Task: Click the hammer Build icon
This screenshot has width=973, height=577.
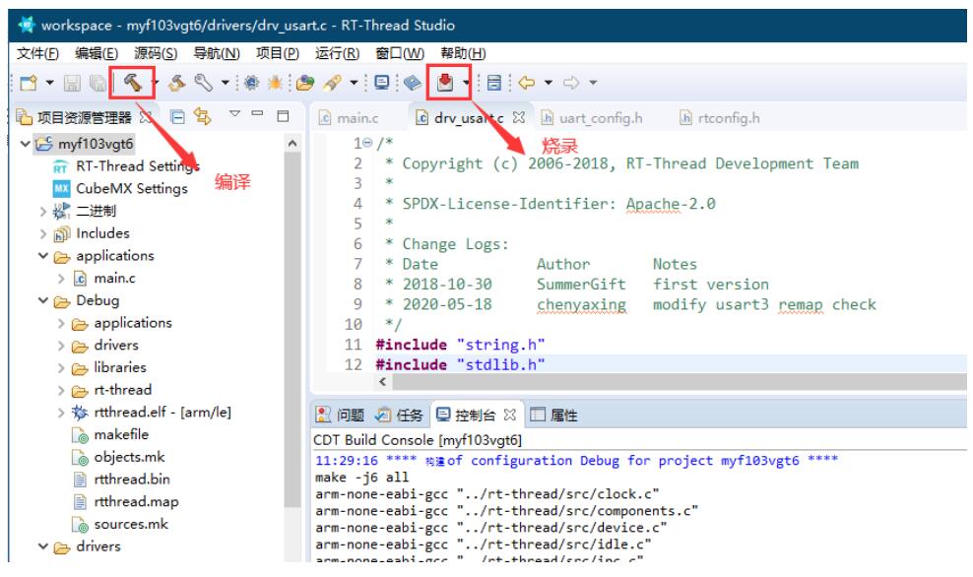Action: tap(133, 82)
